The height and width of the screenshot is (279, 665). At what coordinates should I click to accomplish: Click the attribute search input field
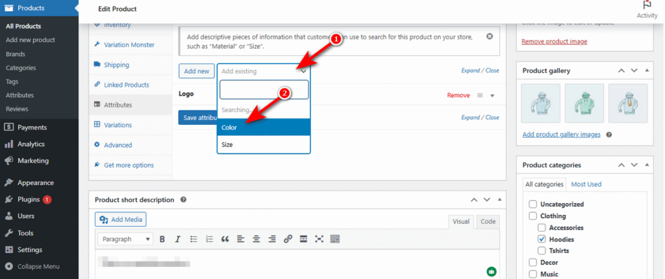pyautogui.click(x=264, y=89)
